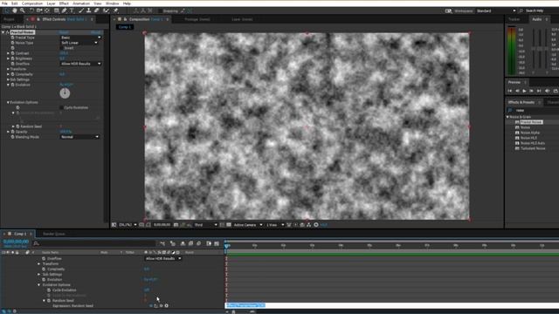Toggle transparency grid in composition viewer
This screenshot has height=314, width=559.
tap(229, 225)
